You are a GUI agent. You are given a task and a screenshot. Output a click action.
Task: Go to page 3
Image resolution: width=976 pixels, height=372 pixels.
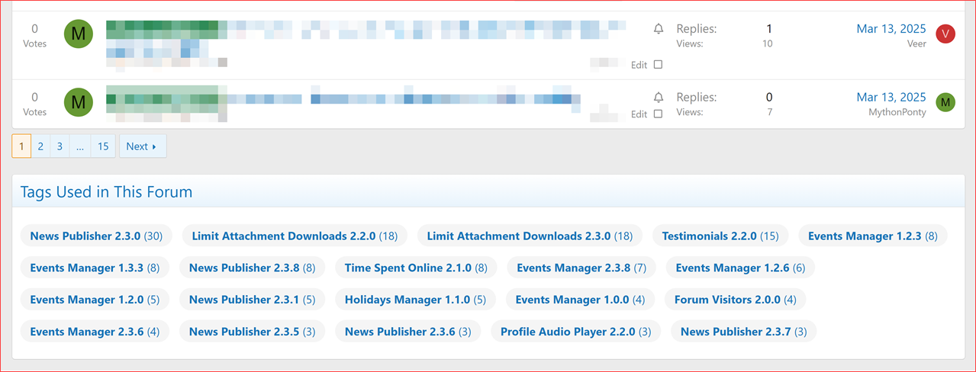[x=60, y=146]
